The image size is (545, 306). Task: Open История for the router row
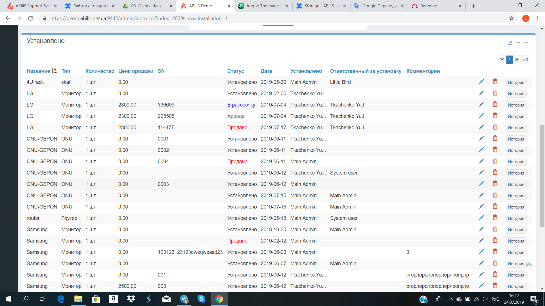516,218
